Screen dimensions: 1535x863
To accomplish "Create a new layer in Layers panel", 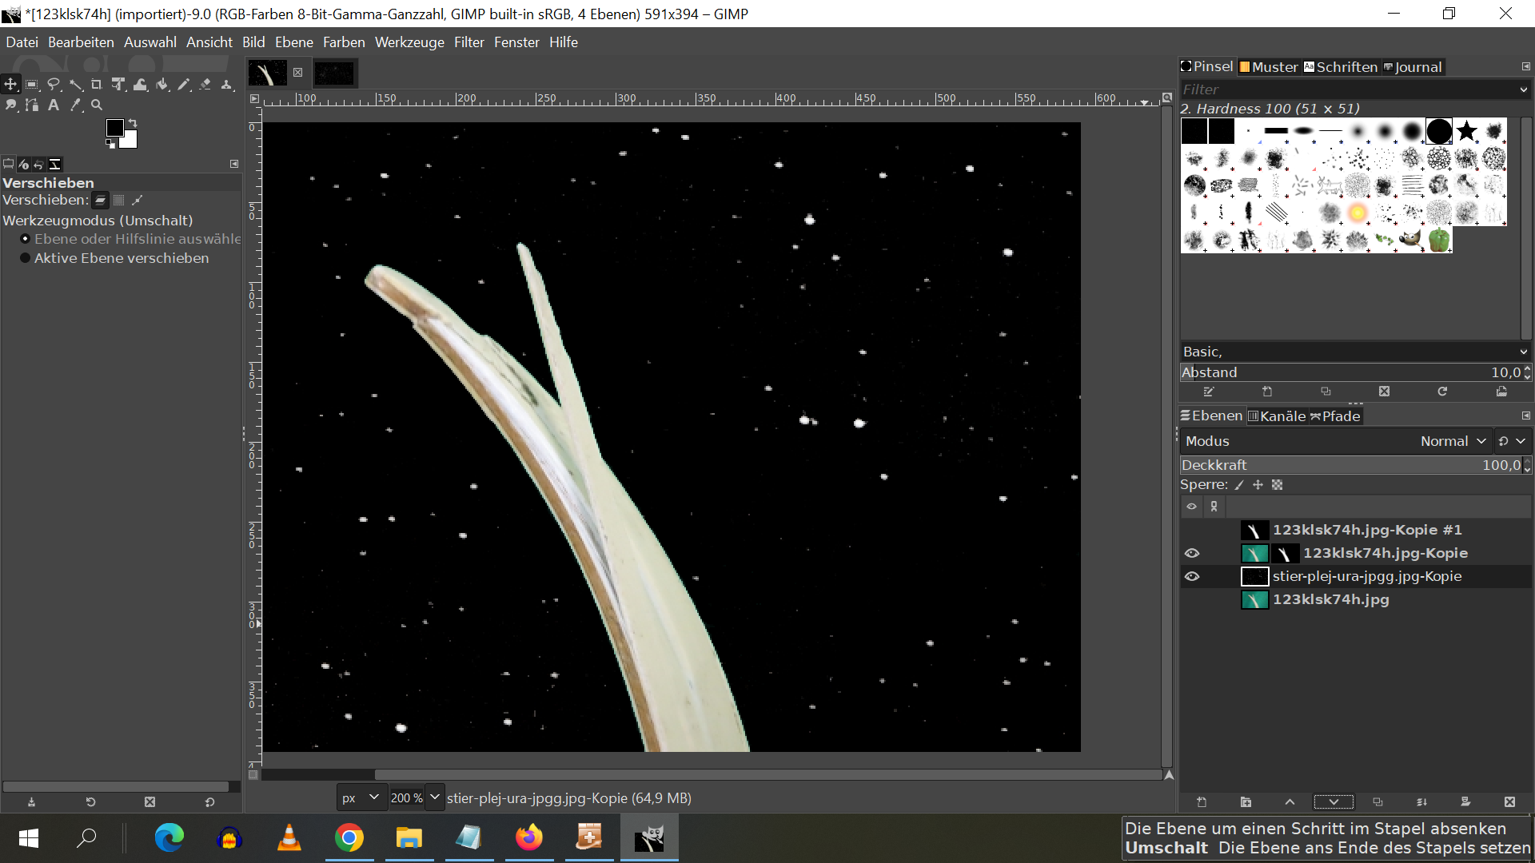I will pos(1202,802).
